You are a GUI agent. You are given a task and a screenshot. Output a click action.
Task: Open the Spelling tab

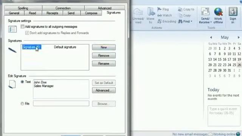tap(23, 8)
